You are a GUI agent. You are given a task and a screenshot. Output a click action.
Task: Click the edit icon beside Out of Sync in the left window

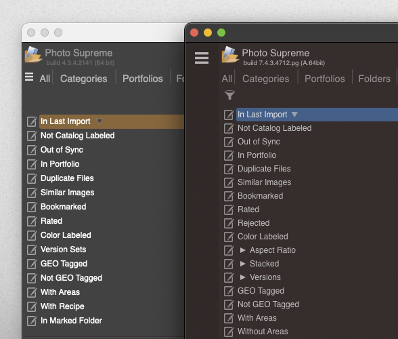tap(32, 150)
